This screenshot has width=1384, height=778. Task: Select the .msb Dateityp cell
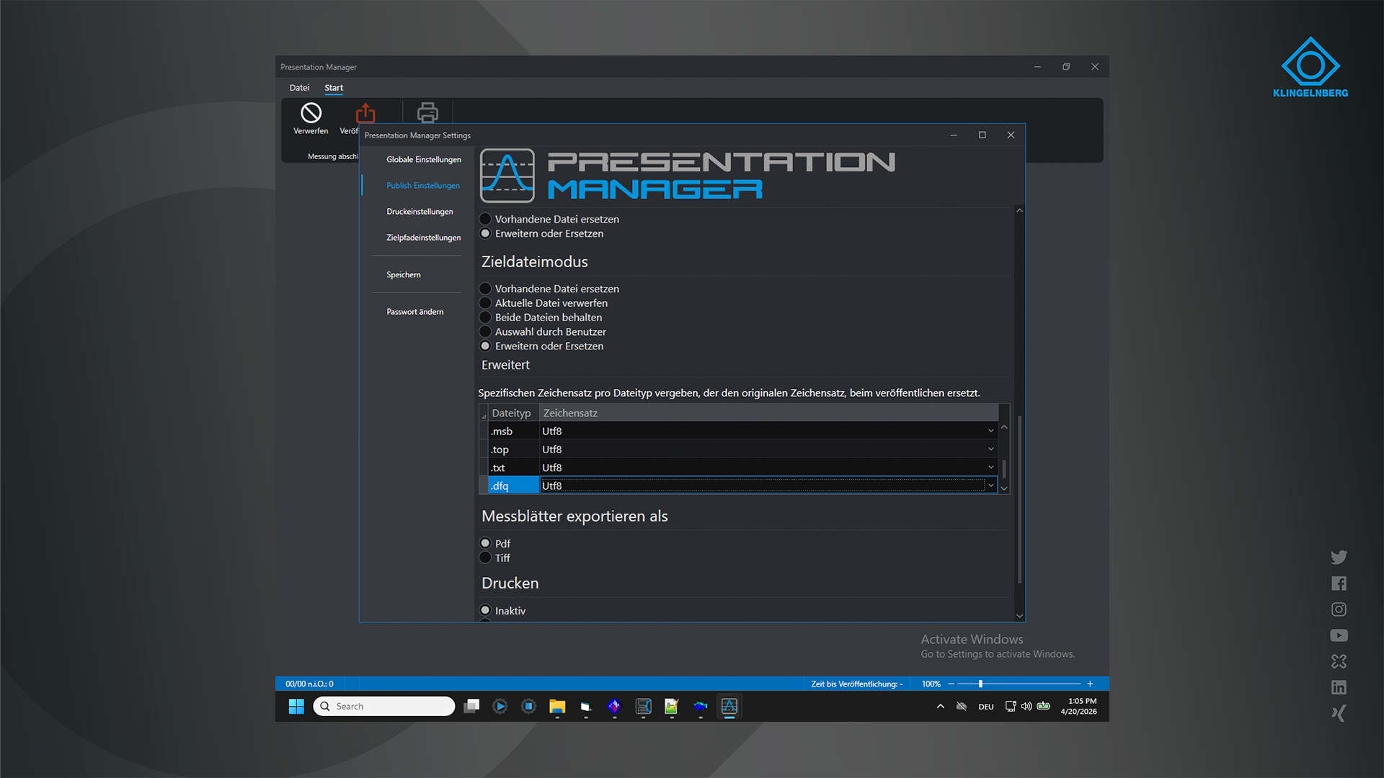pyautogui.click(x=514, y=431)
